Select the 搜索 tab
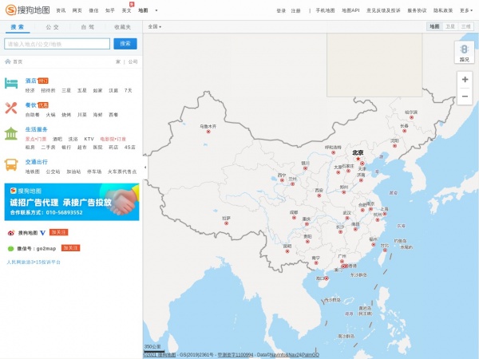 tap(18, 27)
